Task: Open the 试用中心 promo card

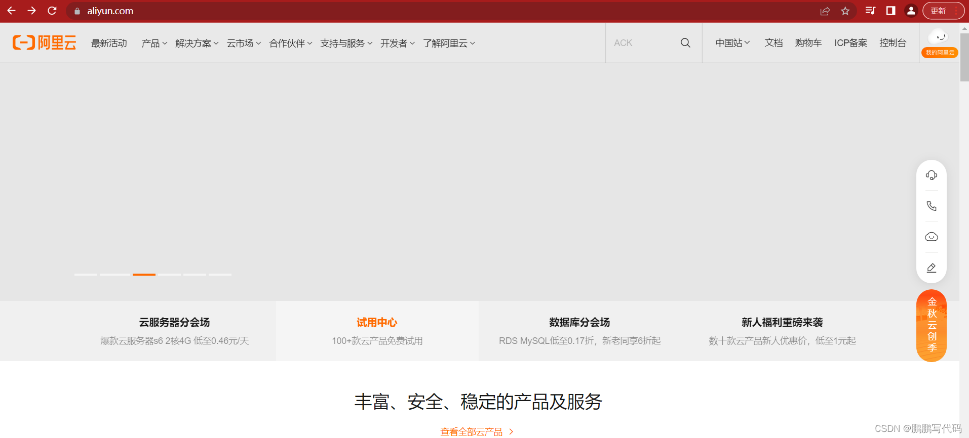Action: [x=377, y=331]
